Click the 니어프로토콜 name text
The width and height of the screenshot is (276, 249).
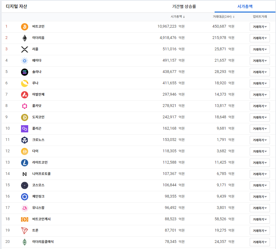(41, 174)
